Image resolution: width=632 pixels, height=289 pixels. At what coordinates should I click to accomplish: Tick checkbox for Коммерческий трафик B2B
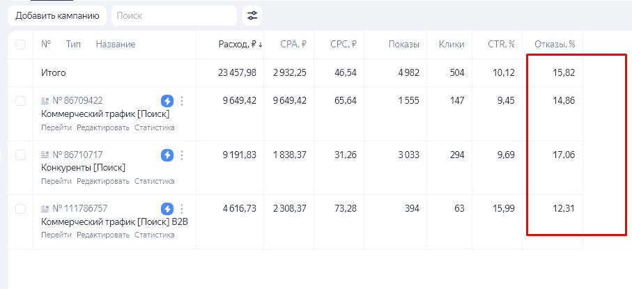tap(20, 209)
